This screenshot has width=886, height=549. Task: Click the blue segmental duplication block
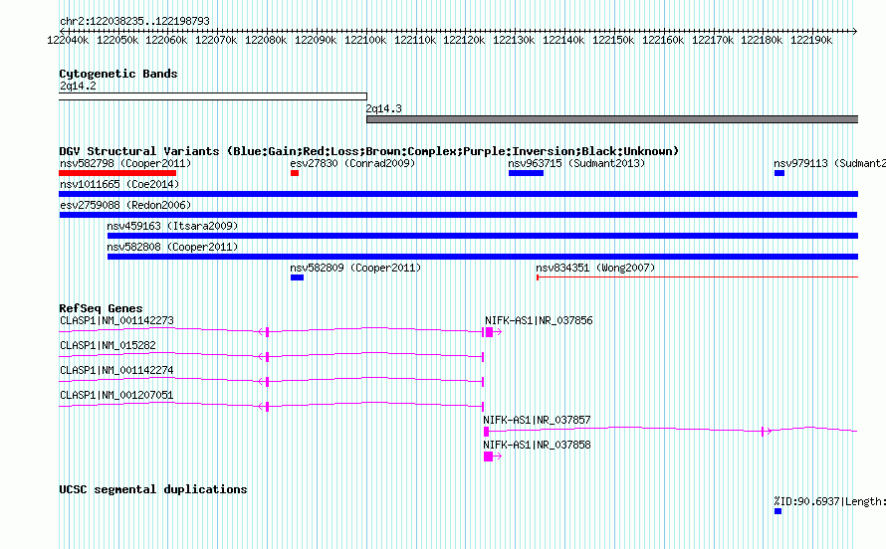(778, 511)
